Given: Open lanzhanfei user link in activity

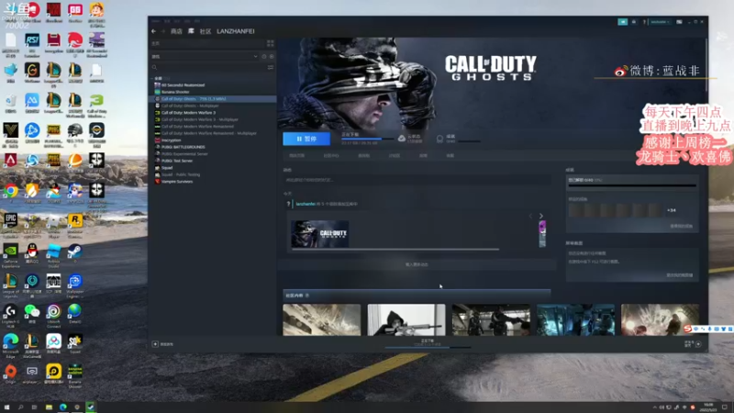Looking at the screenshot, I should 306,204.
